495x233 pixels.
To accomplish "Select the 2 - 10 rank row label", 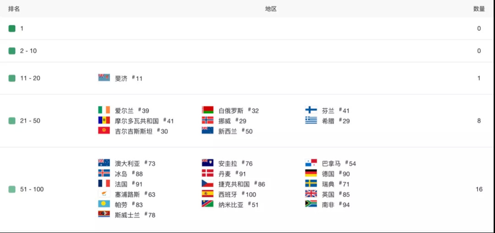I will (28, 51).
